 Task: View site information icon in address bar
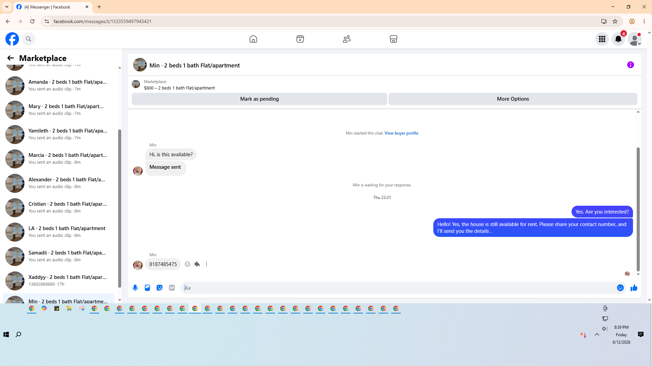coord(47,21)
